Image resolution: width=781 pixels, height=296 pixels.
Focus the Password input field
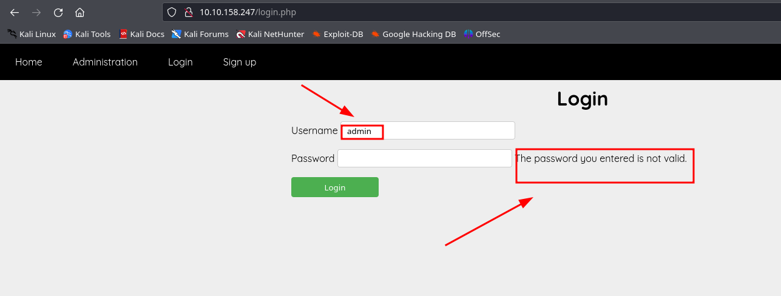[x=424, y=158]
